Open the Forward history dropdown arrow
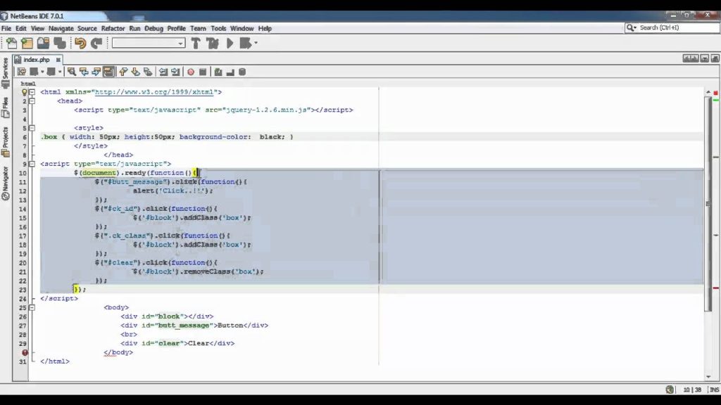Viewport: 721px width, 405px height. coord(59,72)
